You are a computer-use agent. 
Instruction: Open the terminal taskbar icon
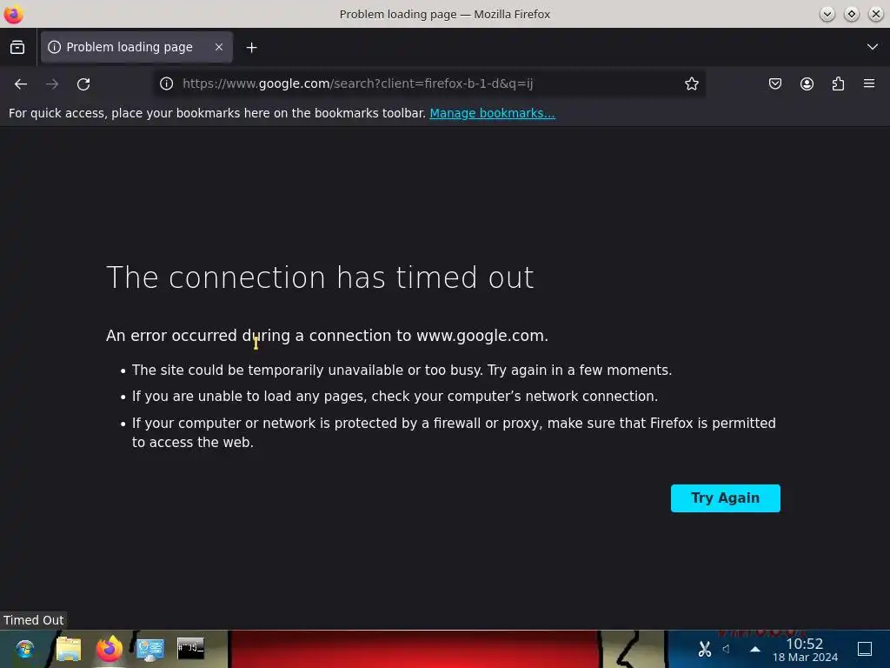pos(190,648)
